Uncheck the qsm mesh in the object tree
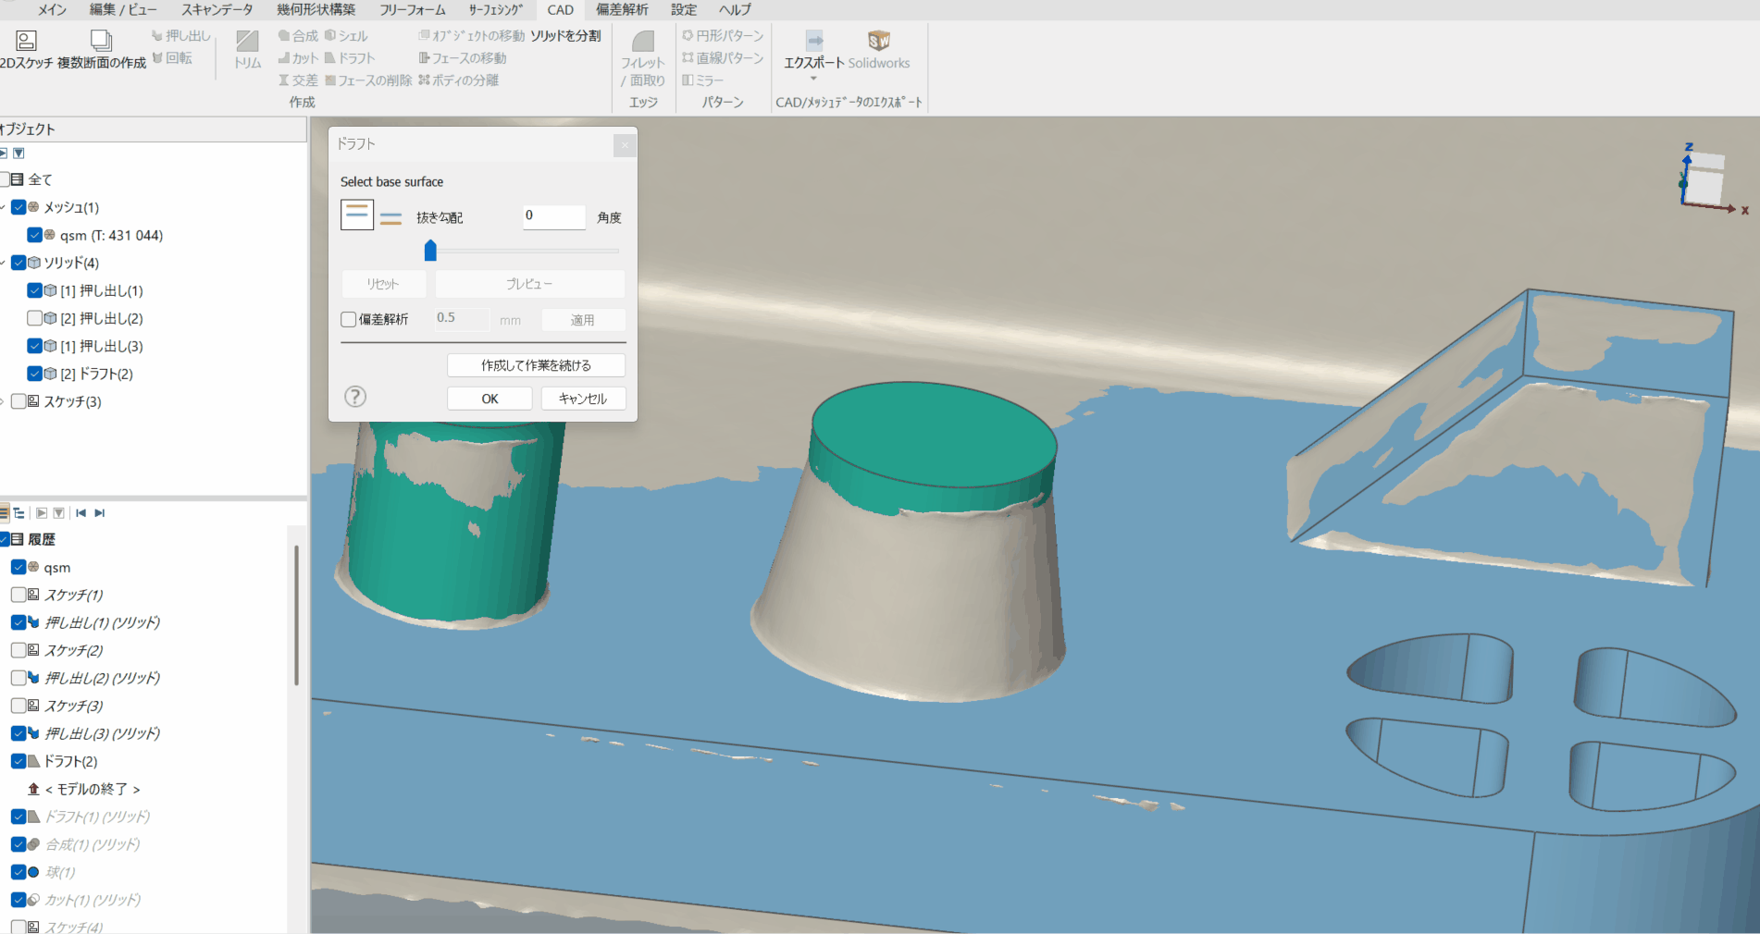The width and height of the screenshot is (1760, 934). [34, 235]
